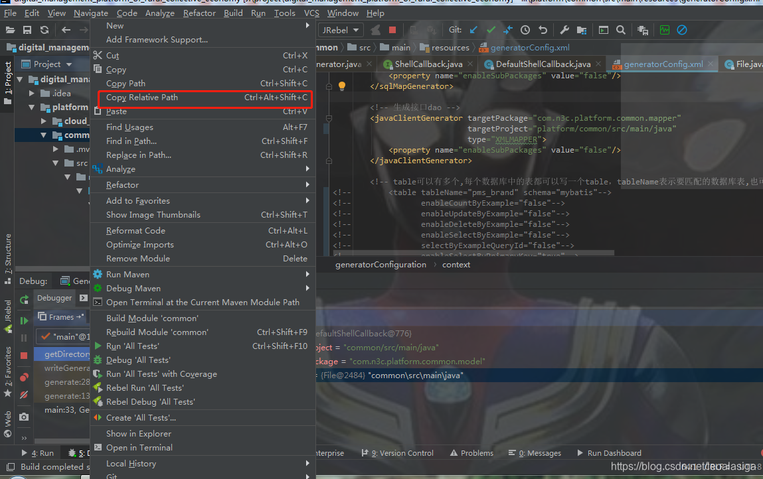
Task: Switch to the ShellCallback.java editor tab
Action: (428, 64)
